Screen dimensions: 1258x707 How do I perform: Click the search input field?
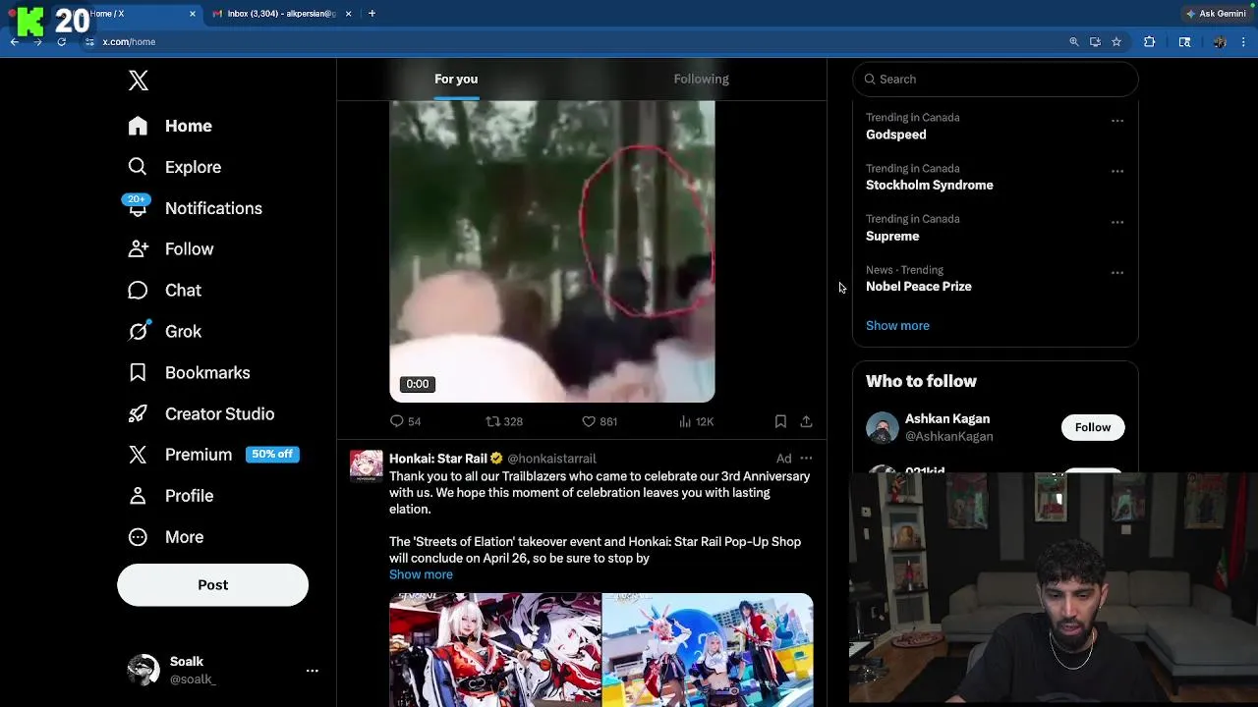995,80
